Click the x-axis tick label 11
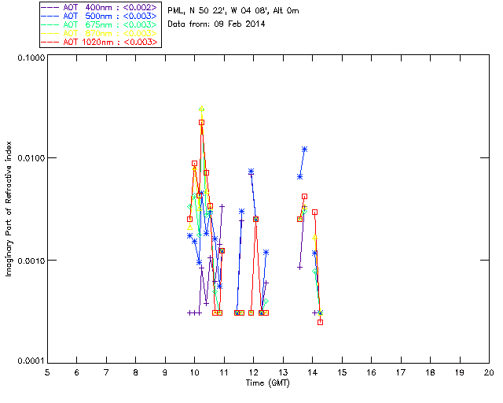This screenshot has height=403, width=503. [224, 372]
